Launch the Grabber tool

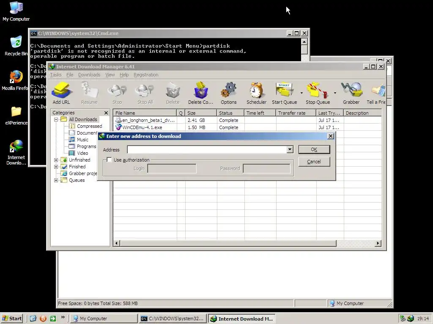[351, 93]
